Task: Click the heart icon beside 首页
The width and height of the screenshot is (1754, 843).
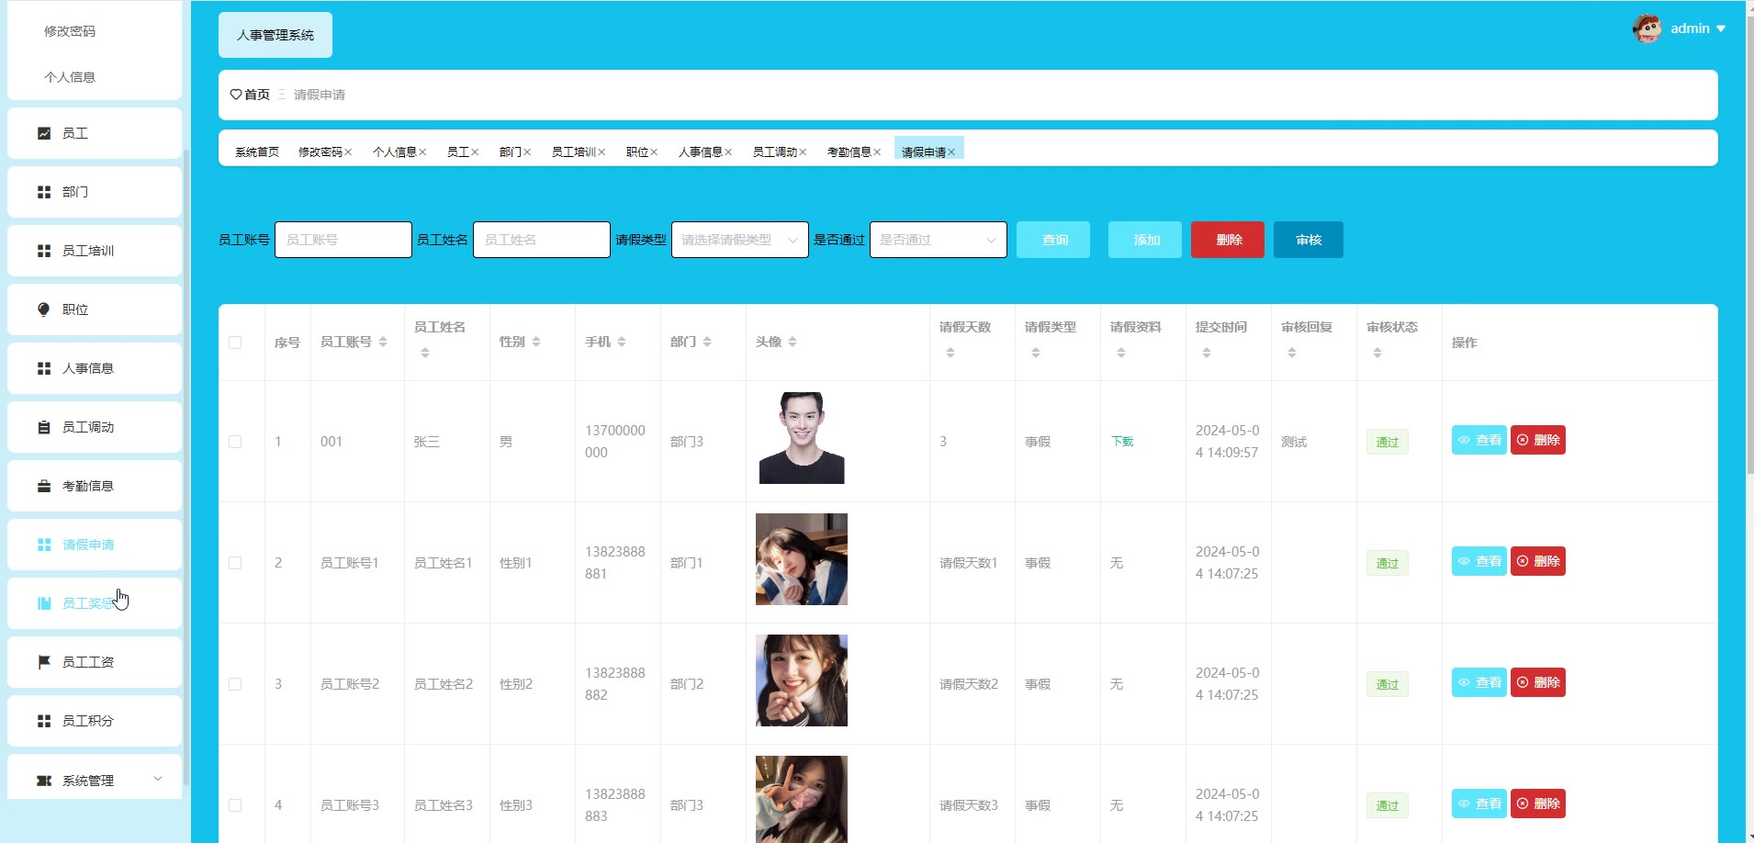Action: click(x=236, y=95)
